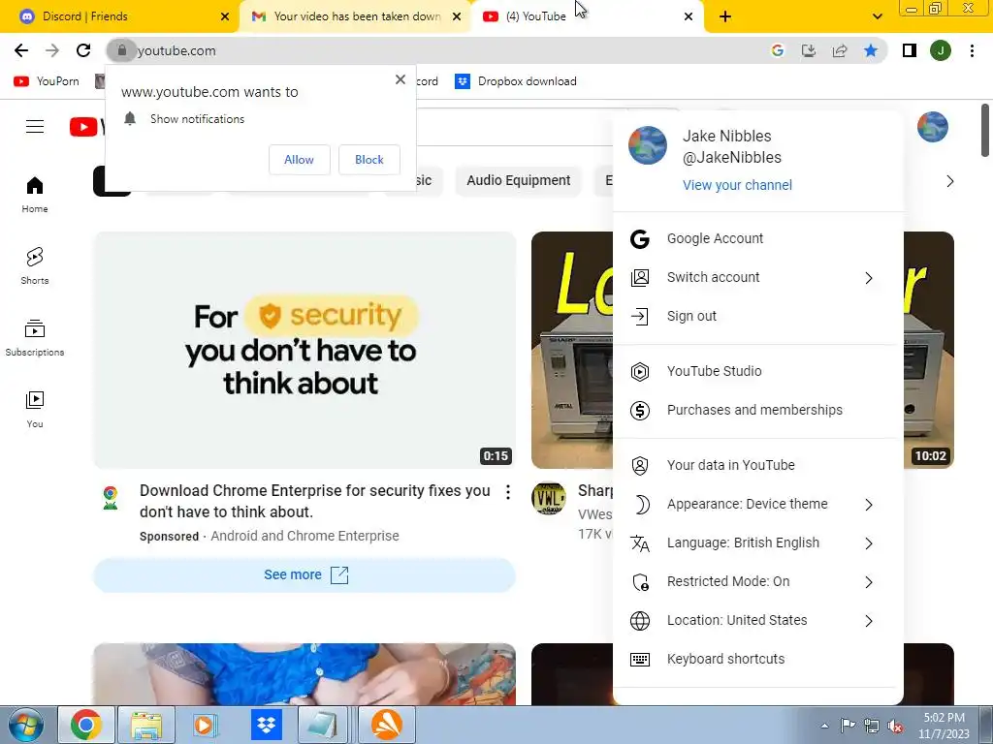Open Chrome from the taskbar
993x744 pixels.
click(86, 725)
